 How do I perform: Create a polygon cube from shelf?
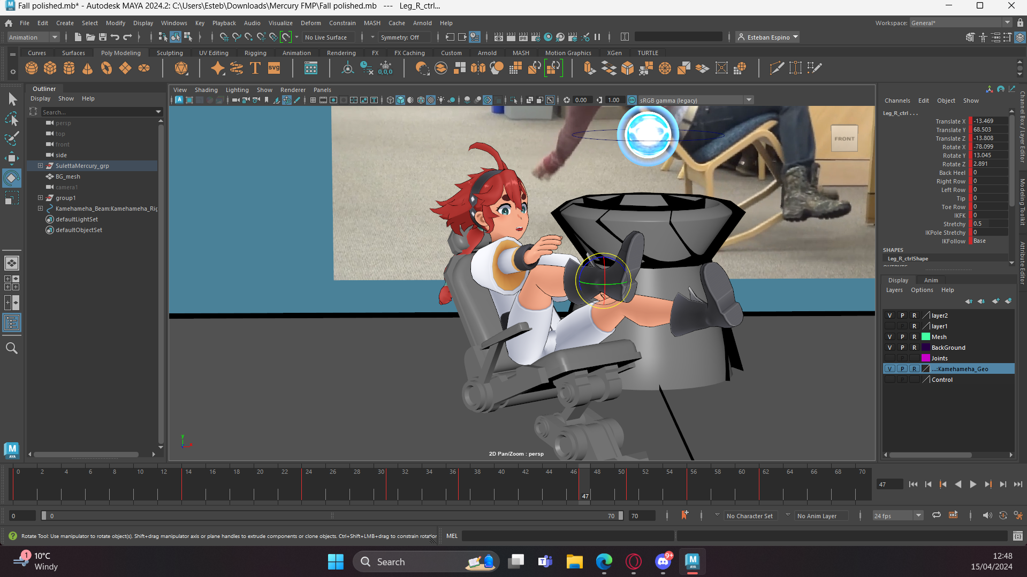[x=50, y=68]
